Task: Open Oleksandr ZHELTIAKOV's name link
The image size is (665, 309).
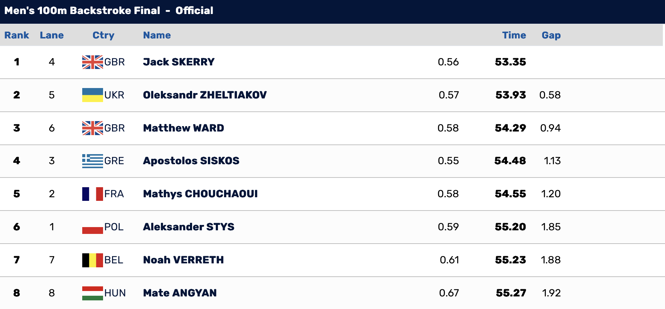Action: pyautogui.click(x=205, y=95)
